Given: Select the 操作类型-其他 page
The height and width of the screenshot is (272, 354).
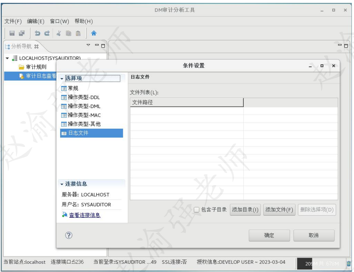Looking at the screenshot, I should (81, 124).
